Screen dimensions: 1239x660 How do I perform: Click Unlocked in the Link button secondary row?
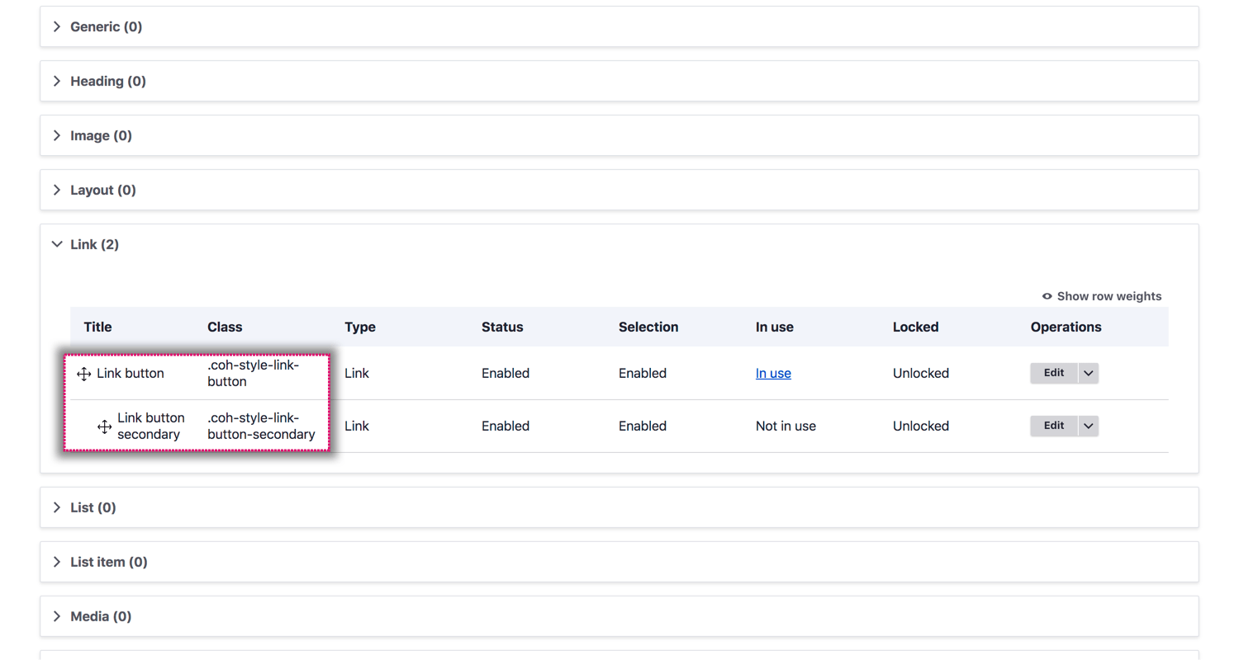[x=921, y=426]
